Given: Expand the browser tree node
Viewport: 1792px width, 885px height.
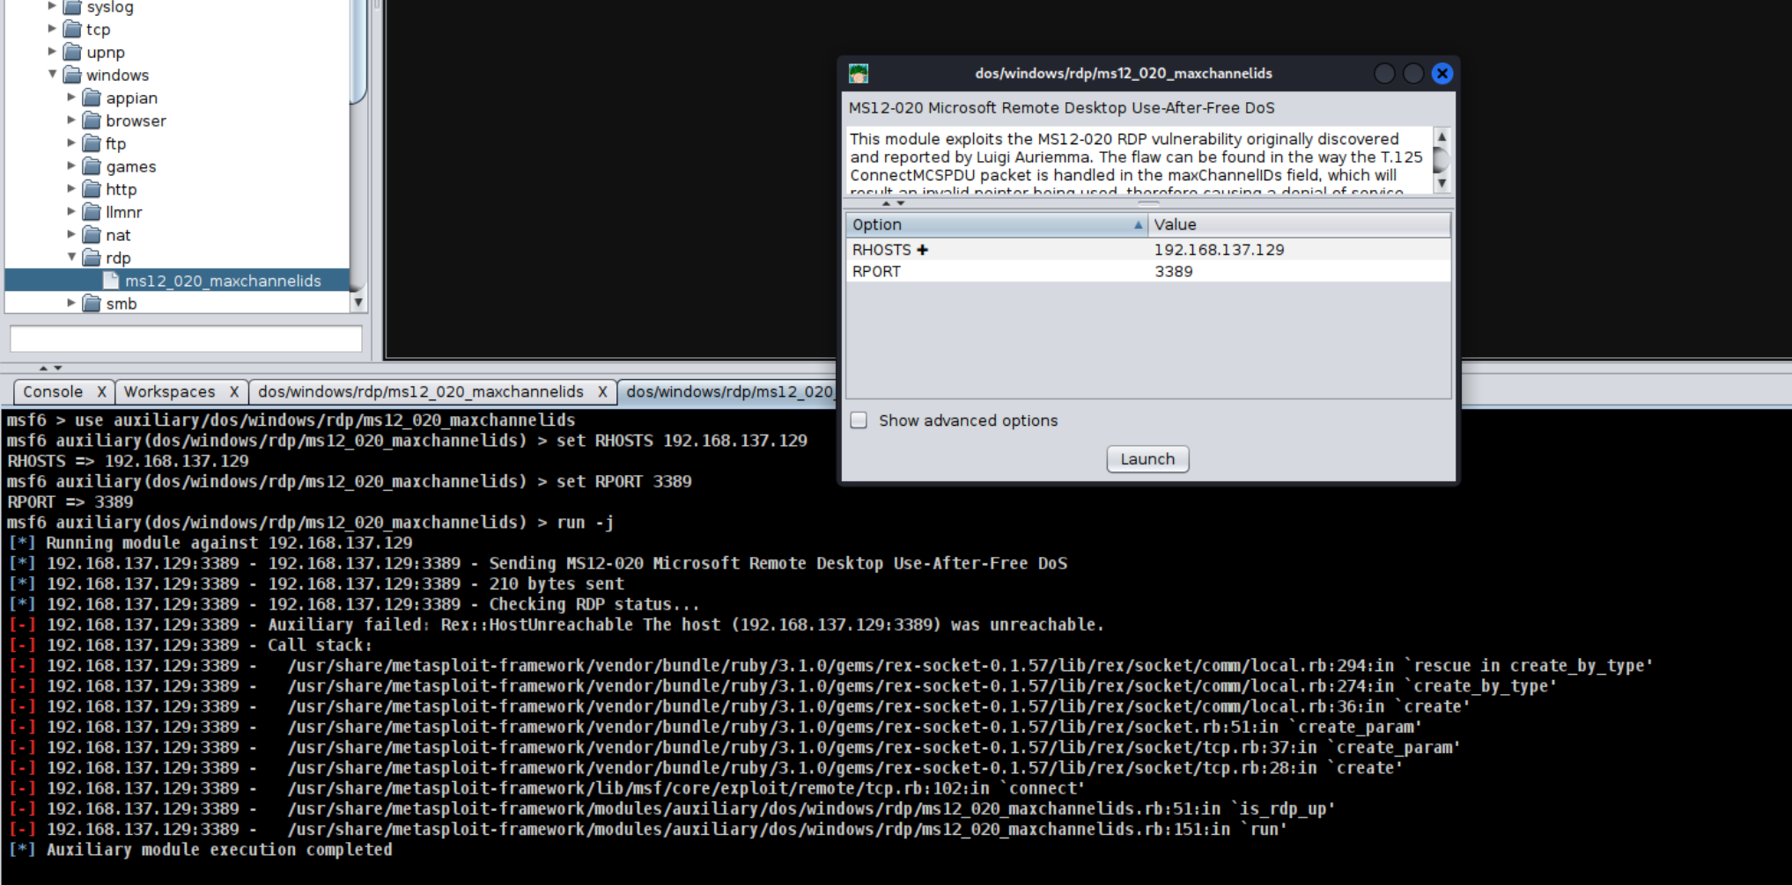Looking at the screenshot, I should tap(71, 120).
